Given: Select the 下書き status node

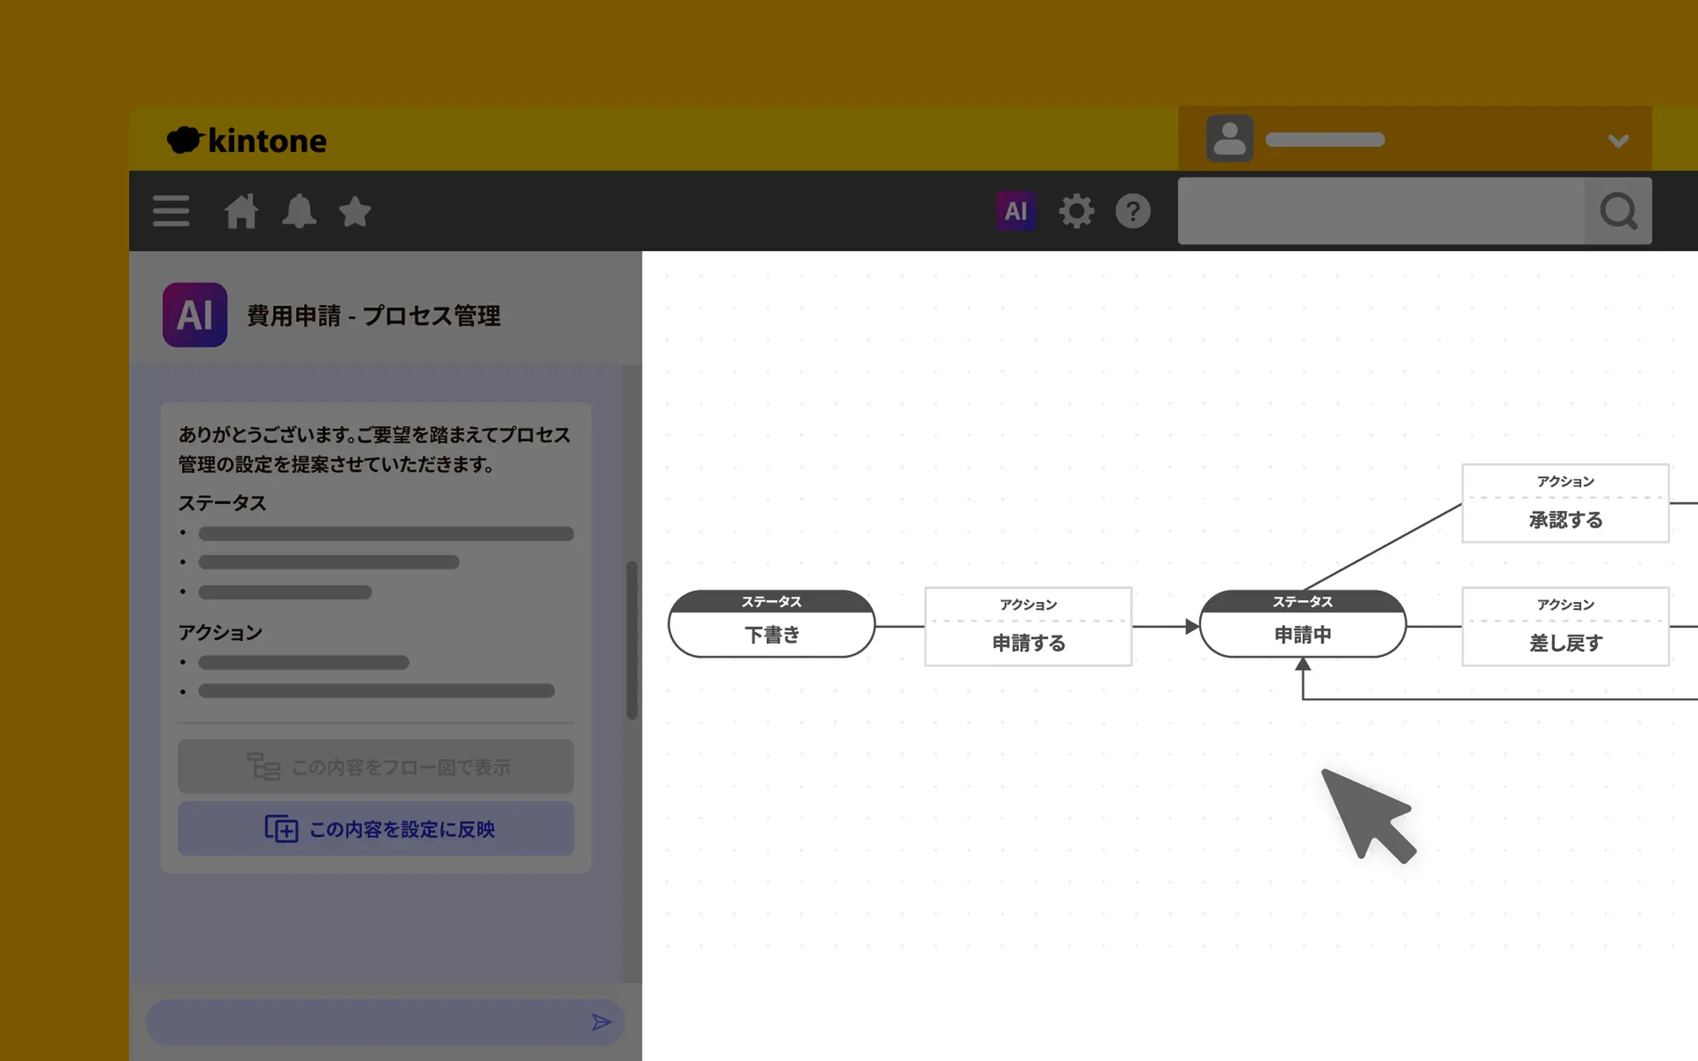Looking at the screenshot, I should point(772,625).
